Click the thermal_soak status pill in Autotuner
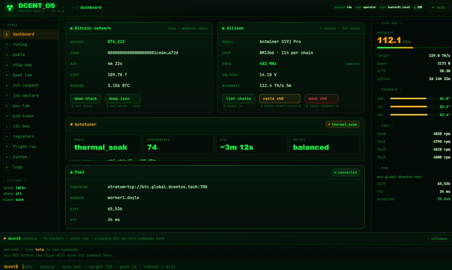This screenshot has width=452, height=270. (343, 124)
